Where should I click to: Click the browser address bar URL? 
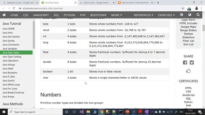click(43, 8)
